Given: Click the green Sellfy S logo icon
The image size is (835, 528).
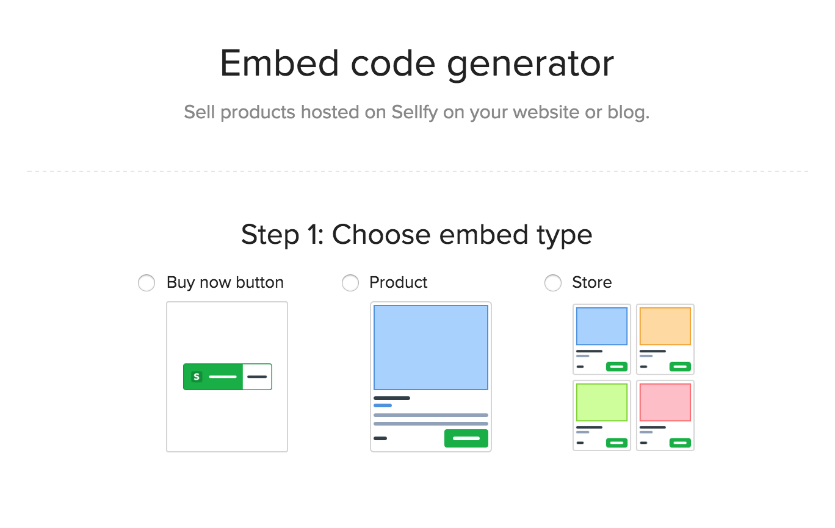Looking at the screenshot, I should 197,377.
